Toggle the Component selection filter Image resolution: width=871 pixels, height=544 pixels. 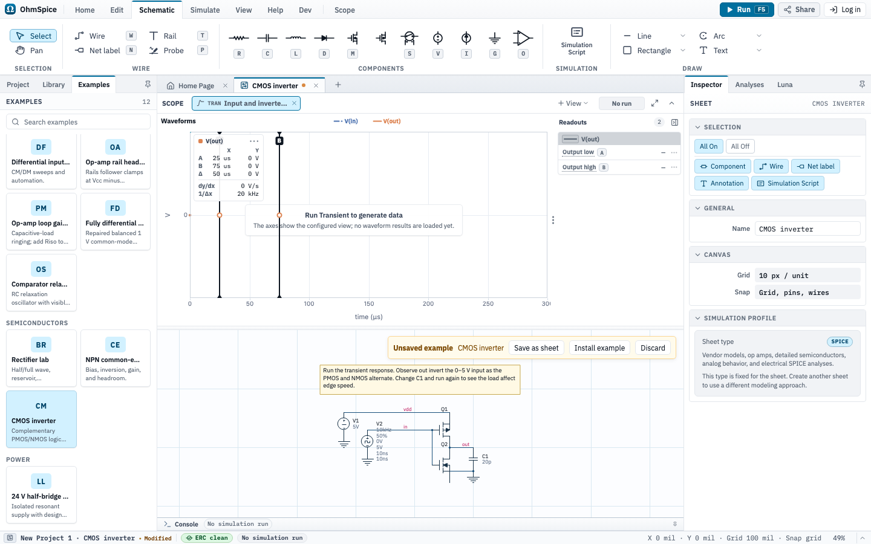(x=723, y=166)
